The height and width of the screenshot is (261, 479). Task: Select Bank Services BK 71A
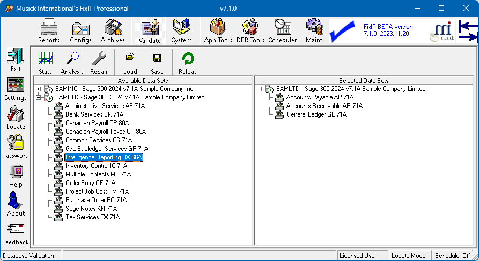(x=94, y=114)
